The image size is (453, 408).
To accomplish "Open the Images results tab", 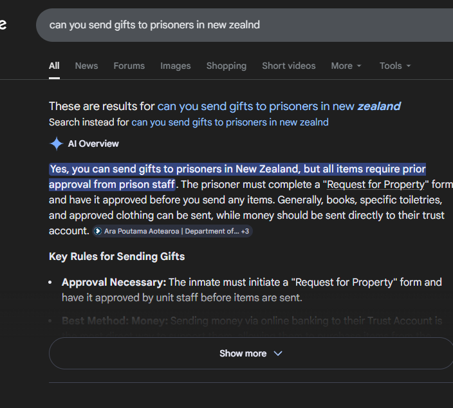I will coord(175,66).
